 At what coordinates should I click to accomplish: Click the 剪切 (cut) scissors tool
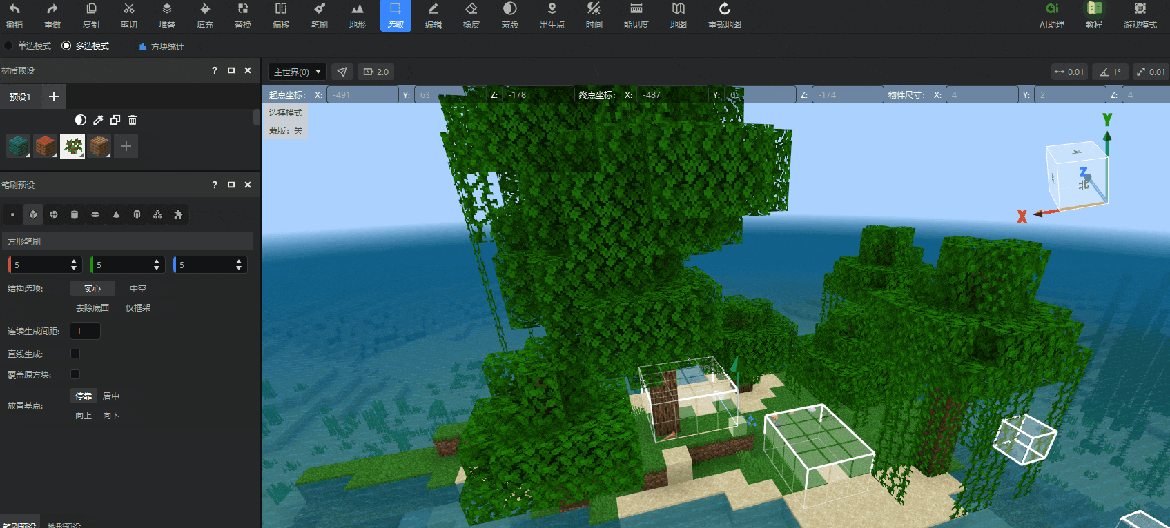[129, 15]
